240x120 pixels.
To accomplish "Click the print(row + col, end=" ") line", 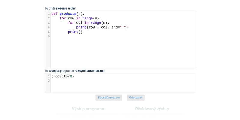I will [102, 27].
